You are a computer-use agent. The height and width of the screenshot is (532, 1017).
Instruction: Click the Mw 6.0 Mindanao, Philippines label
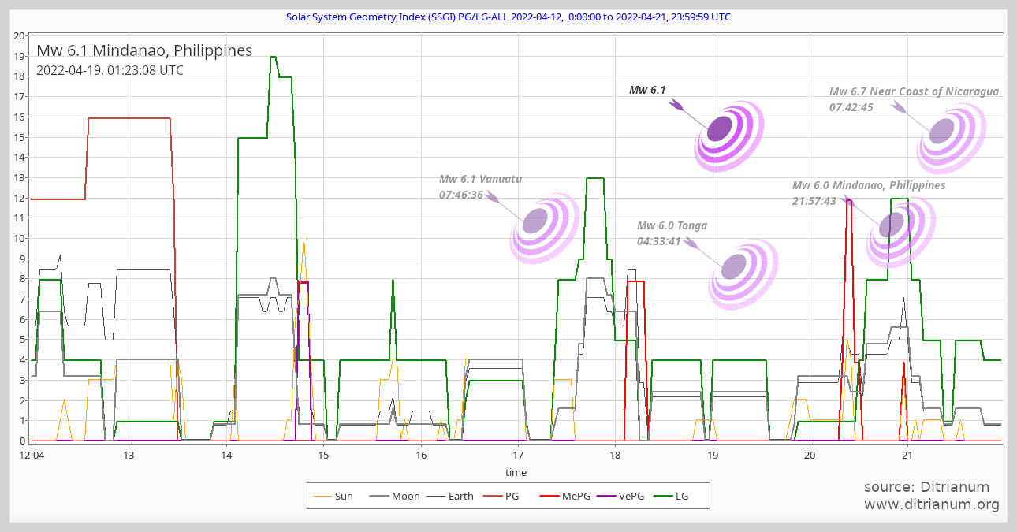click(x=869, y=185)
